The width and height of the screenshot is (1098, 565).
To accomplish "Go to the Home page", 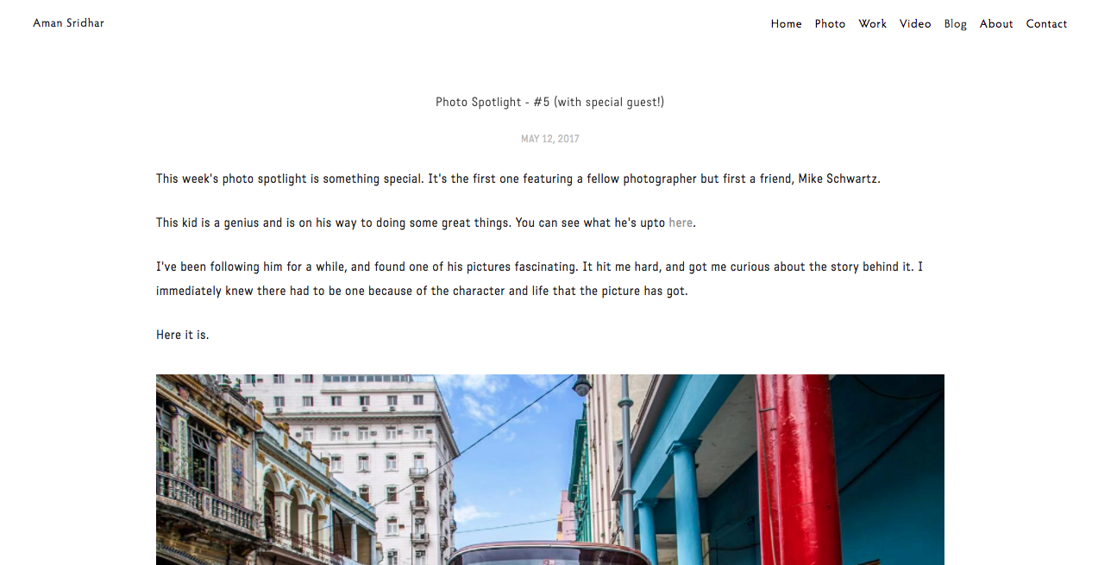I will pyautogui.click(x=786, y=24).
